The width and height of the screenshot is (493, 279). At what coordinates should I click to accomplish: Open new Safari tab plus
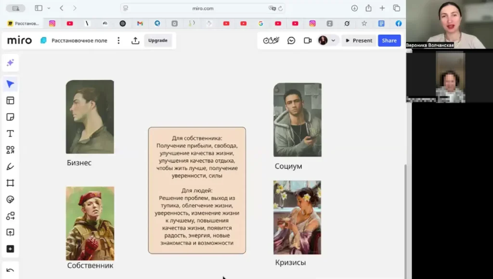tap(382, 8)
